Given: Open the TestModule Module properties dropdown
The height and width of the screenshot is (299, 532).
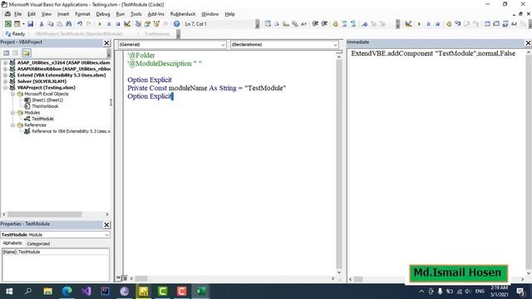Looking at the screenshot, I should pos(107,234).
